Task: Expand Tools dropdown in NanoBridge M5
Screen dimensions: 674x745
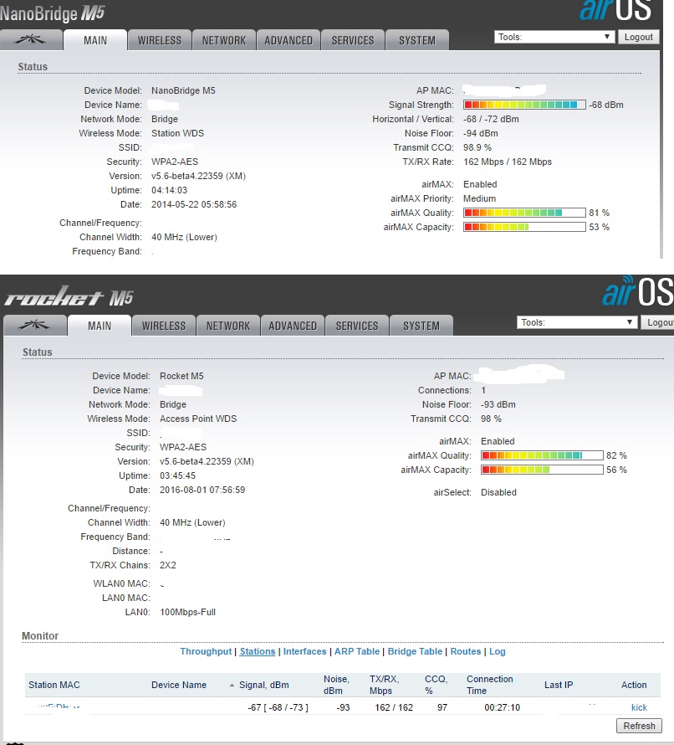Action: 554,37
